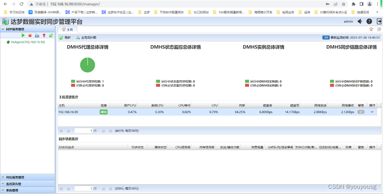Click the green shield icon beside HsAgent

[x=8, y=42]
